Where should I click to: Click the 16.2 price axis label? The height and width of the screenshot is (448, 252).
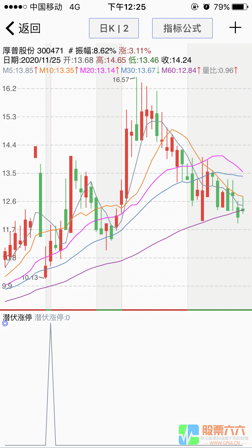pyautogui.click(x=9, y=89)
